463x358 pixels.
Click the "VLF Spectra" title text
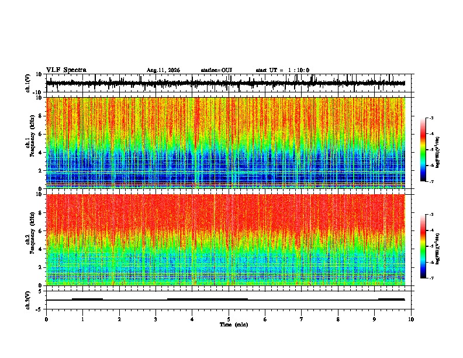pyautogui.click(x=66, y=70)
